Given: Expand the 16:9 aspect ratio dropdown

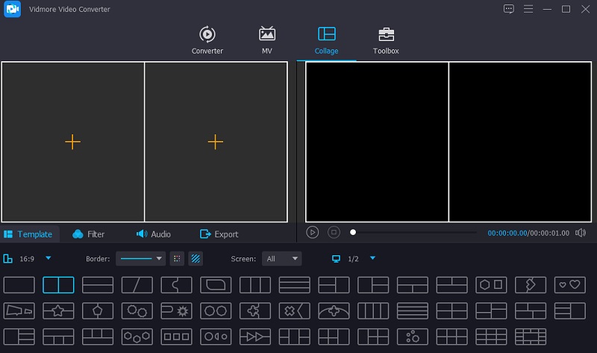Looking at the screenshot, I should click(x=49, y=258).
